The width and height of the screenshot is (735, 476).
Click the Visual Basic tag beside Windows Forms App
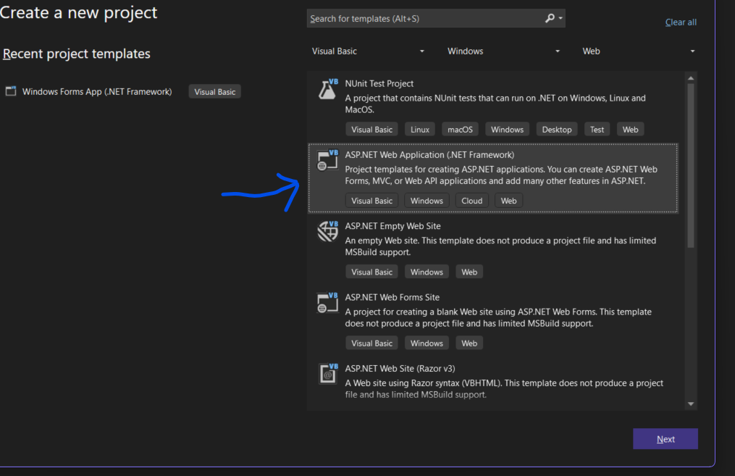(x=214, y=91)
